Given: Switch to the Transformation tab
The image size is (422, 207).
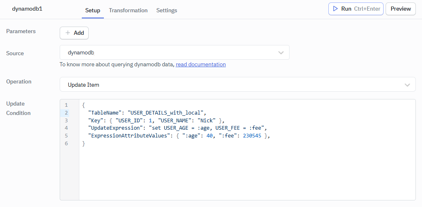Looking at the screenshot, I should tap(128, 10).
